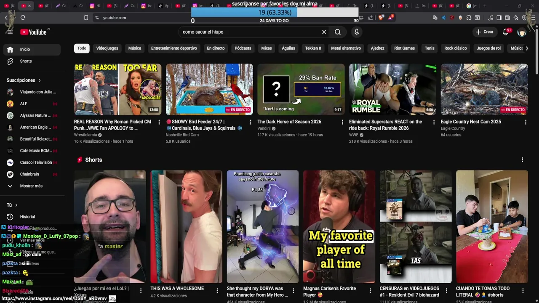
Task: Run search with the magnifying glass button
Action: click(x=338, y=32)
